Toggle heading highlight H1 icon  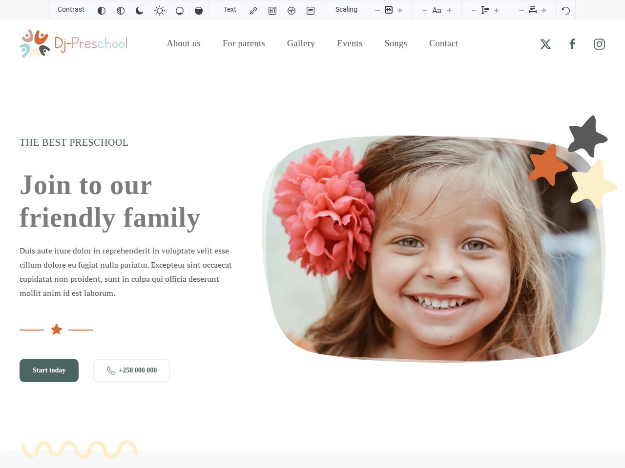(x=272, y=10)
